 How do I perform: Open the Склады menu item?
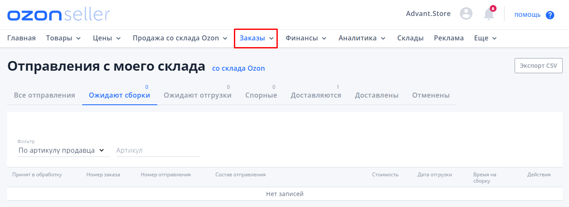(x=410, y=38)
